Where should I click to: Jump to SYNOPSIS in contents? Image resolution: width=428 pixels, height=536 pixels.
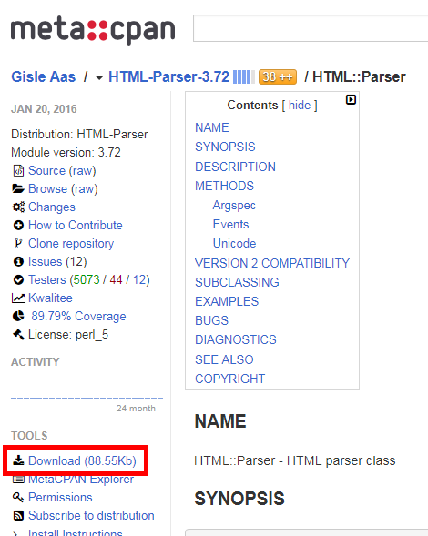point(225,147)
